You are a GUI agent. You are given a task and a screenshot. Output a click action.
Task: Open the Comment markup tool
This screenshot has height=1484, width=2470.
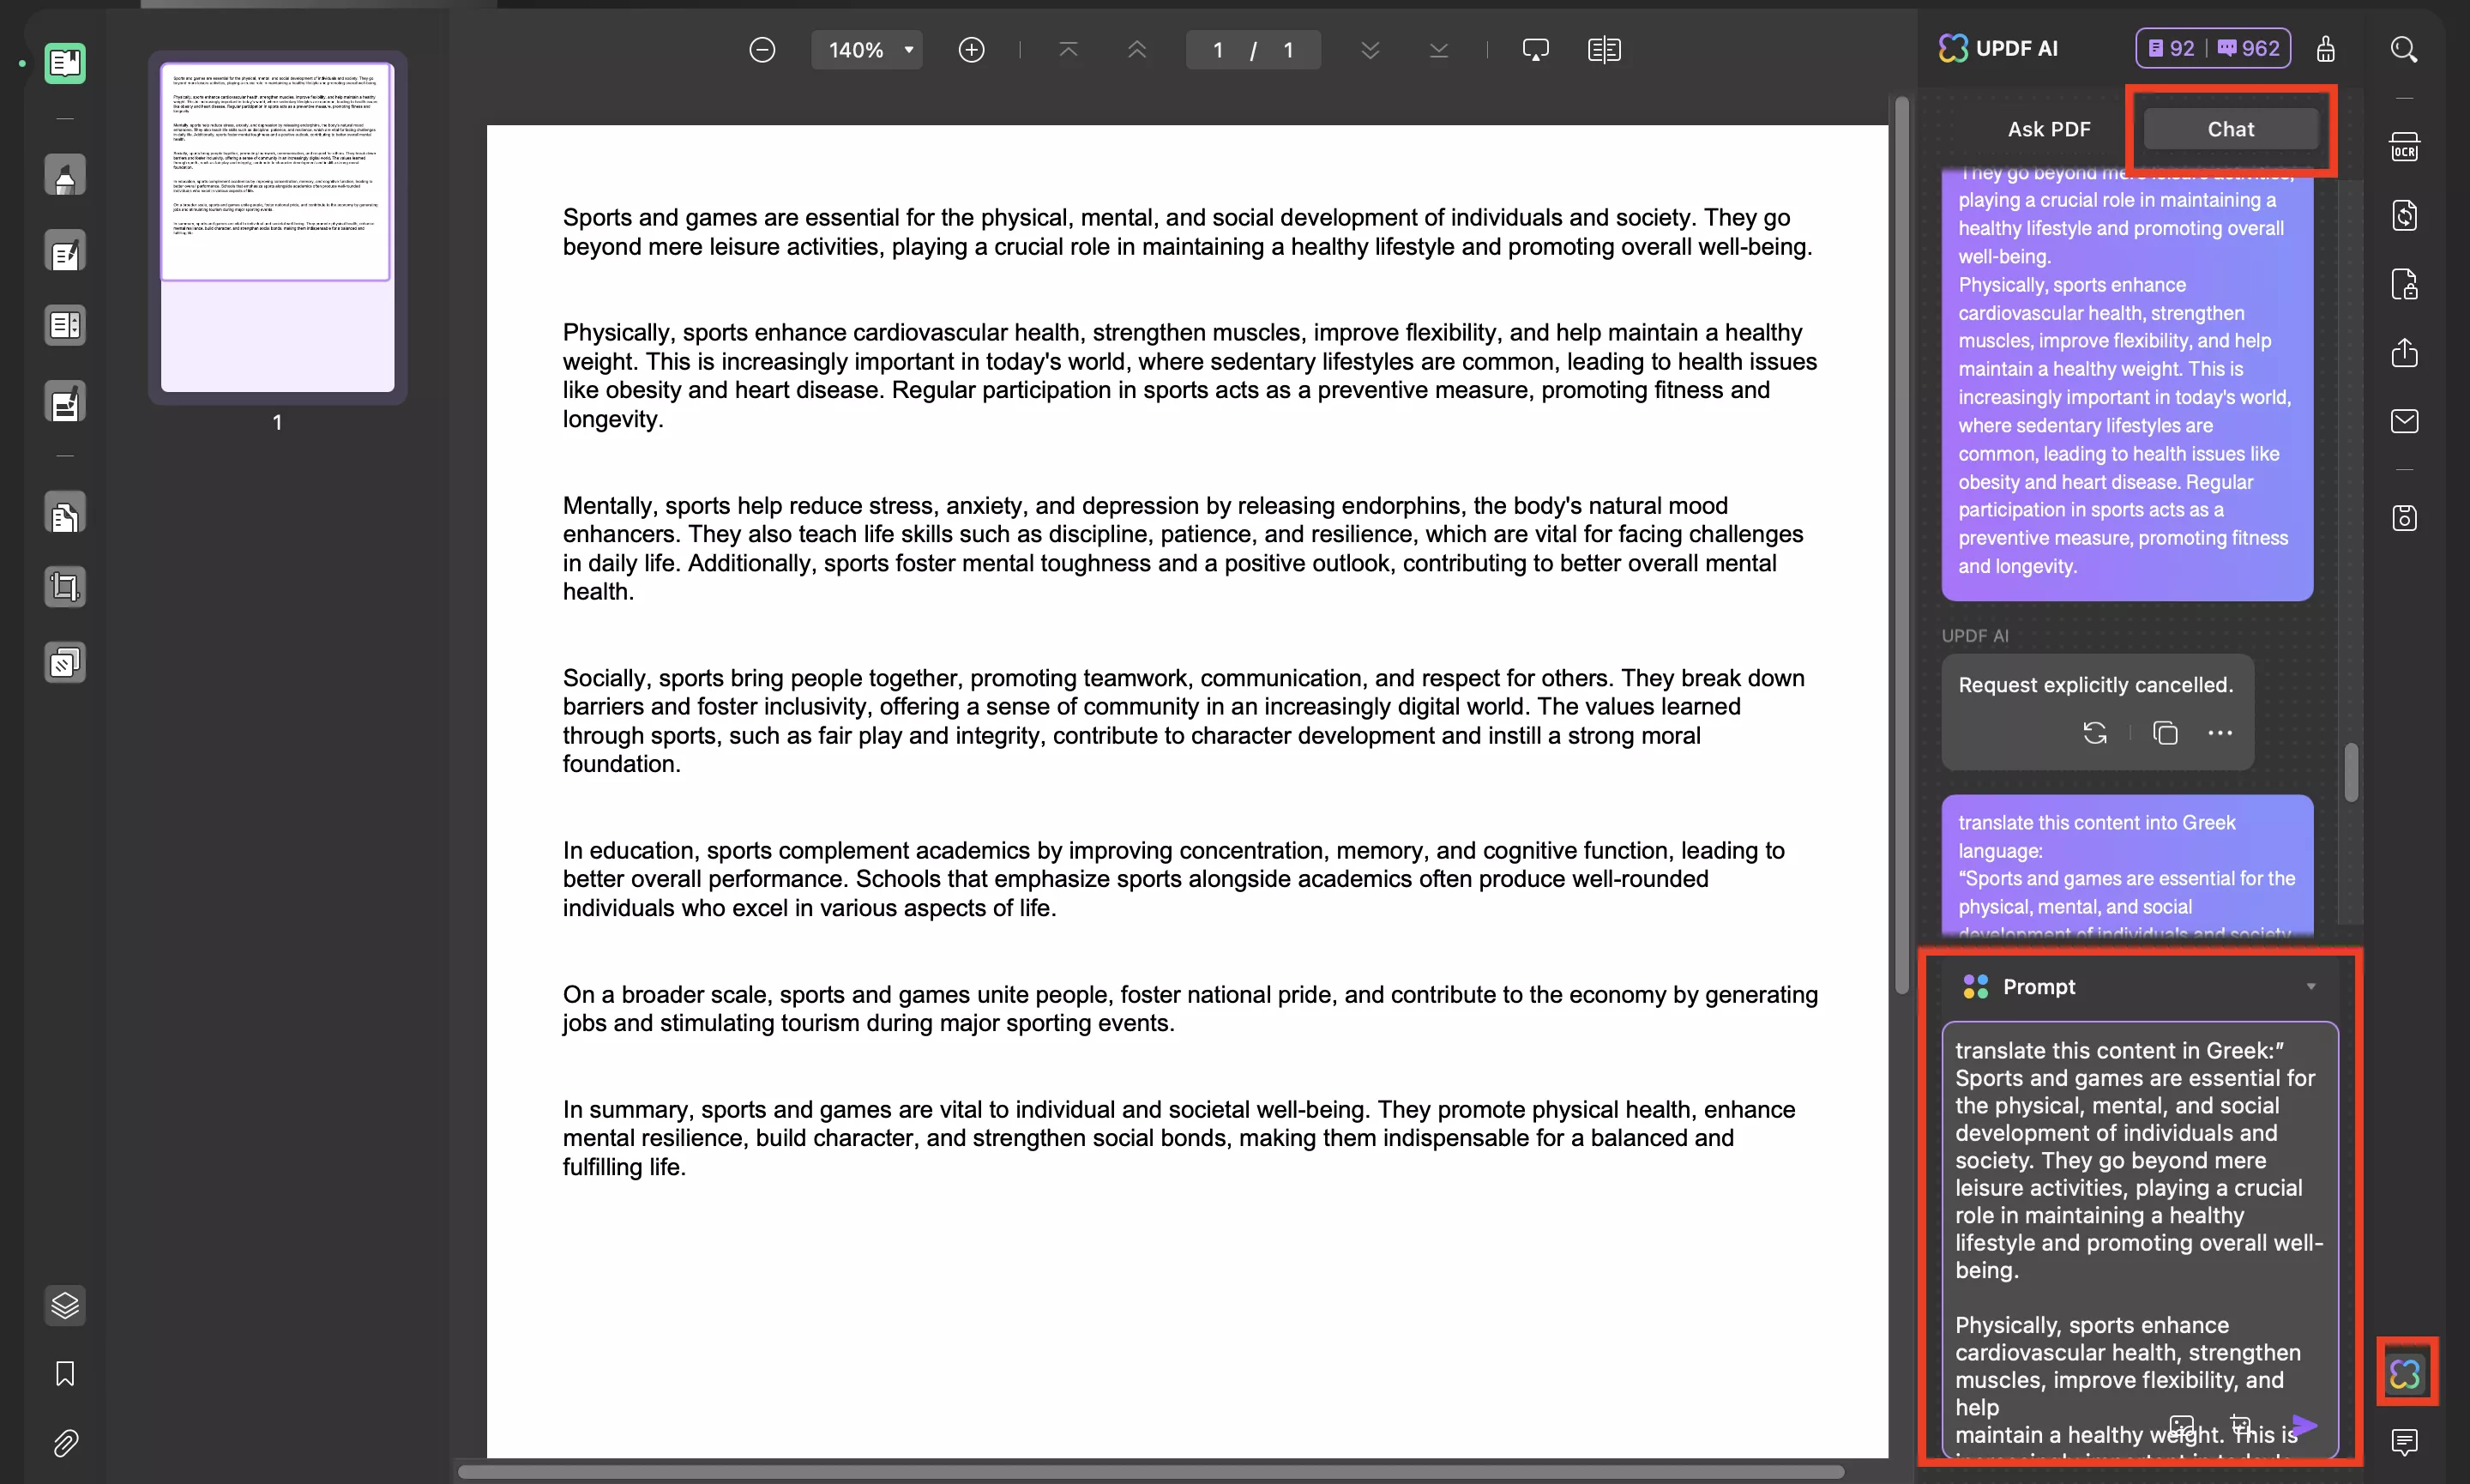tap(65, 174)
